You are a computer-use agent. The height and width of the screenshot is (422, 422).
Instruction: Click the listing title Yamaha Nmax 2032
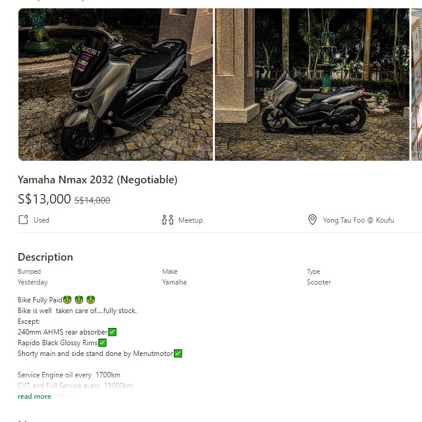coord(98,180)
